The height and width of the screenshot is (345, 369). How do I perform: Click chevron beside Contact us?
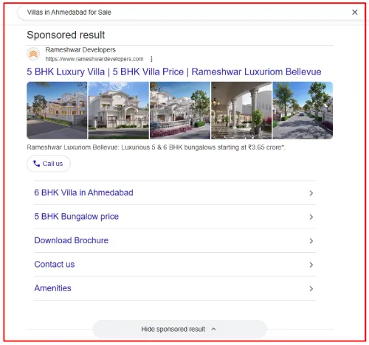pyautogui.click(x=311, y=265)
